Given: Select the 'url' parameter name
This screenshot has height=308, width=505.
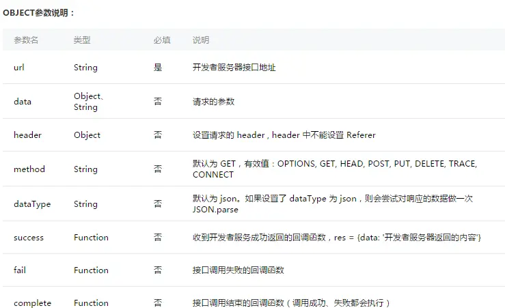Looking at the screenshot, I should coord(19,67).
